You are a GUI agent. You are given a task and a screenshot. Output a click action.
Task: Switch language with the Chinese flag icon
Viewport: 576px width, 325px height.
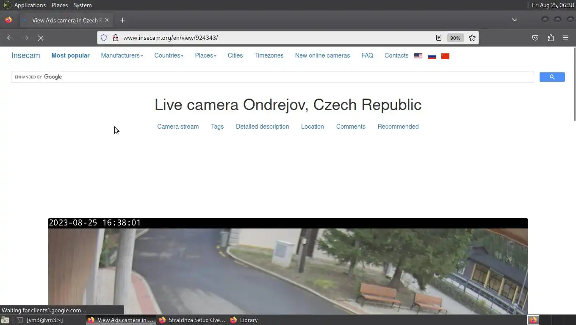coord(445,56)
